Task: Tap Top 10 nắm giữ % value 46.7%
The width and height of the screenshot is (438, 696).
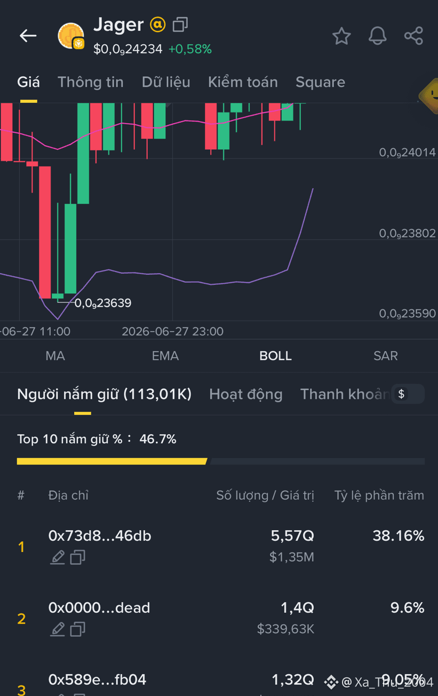Action: coord(158,439)
